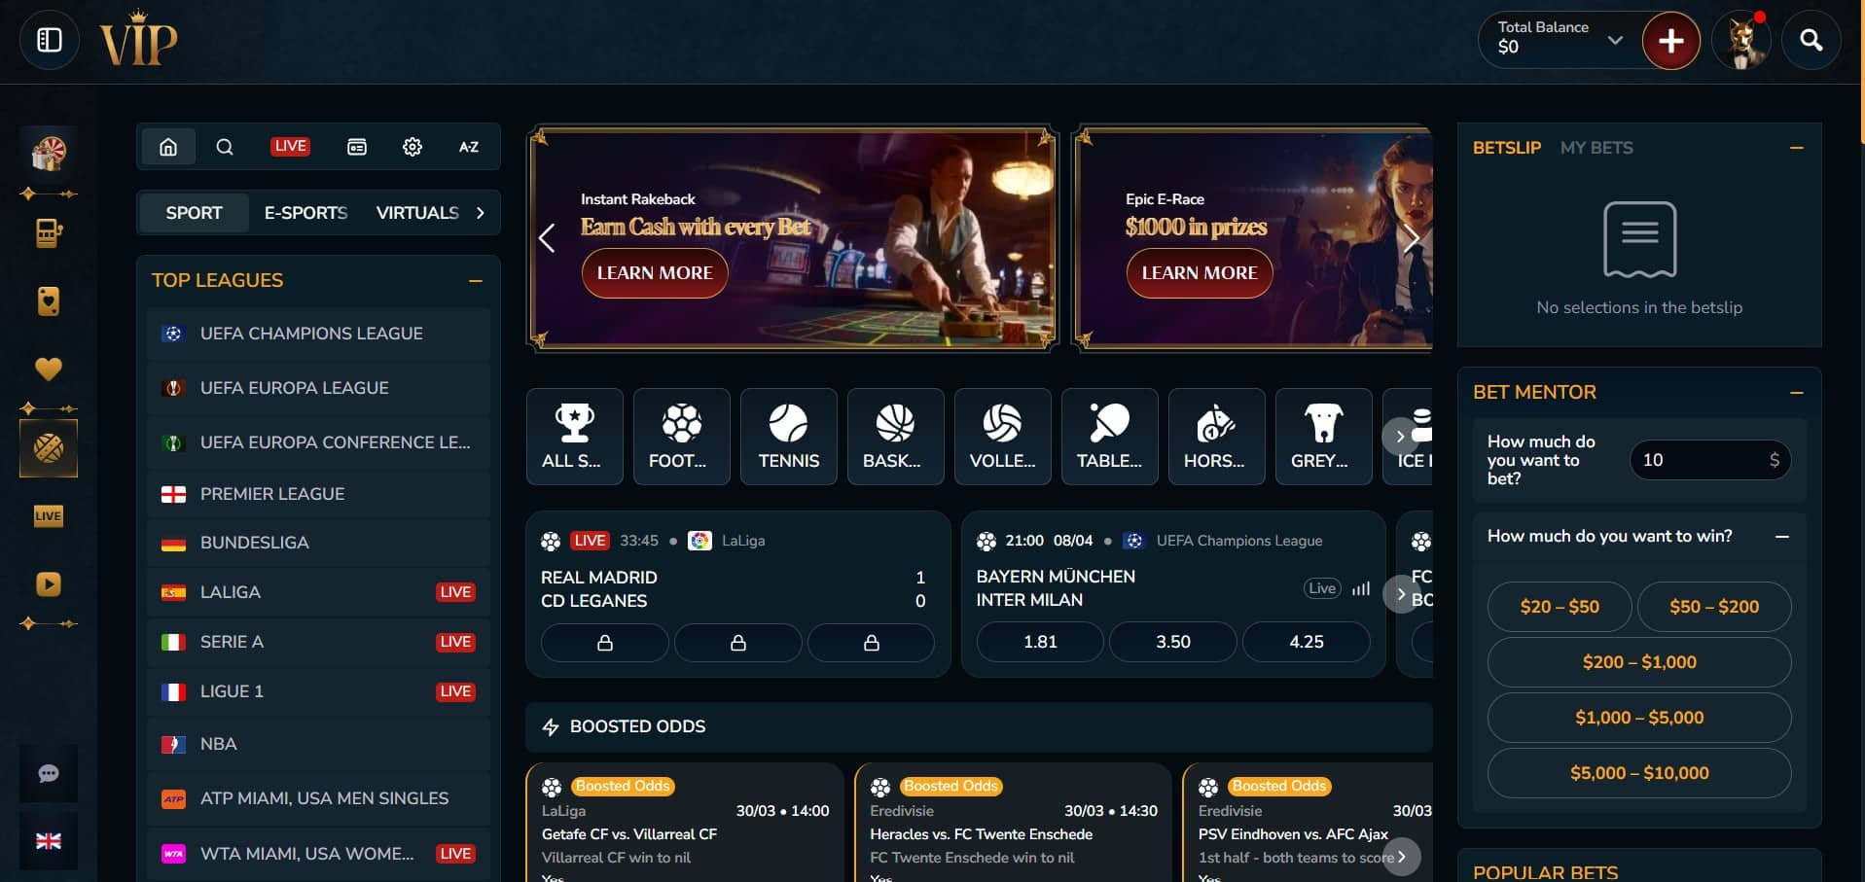Select the $200 – $1,000 win range

(x=1639, y=662)
